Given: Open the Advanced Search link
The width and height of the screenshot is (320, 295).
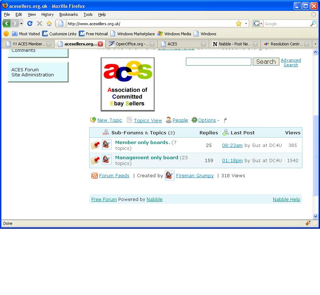Looking at the screenshot, I should coord(291,63).
